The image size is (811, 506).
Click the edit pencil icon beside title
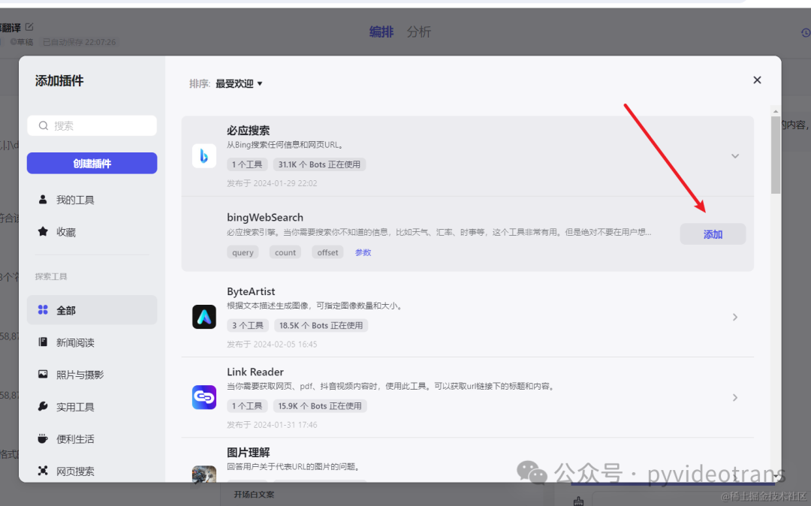(29, 27)
